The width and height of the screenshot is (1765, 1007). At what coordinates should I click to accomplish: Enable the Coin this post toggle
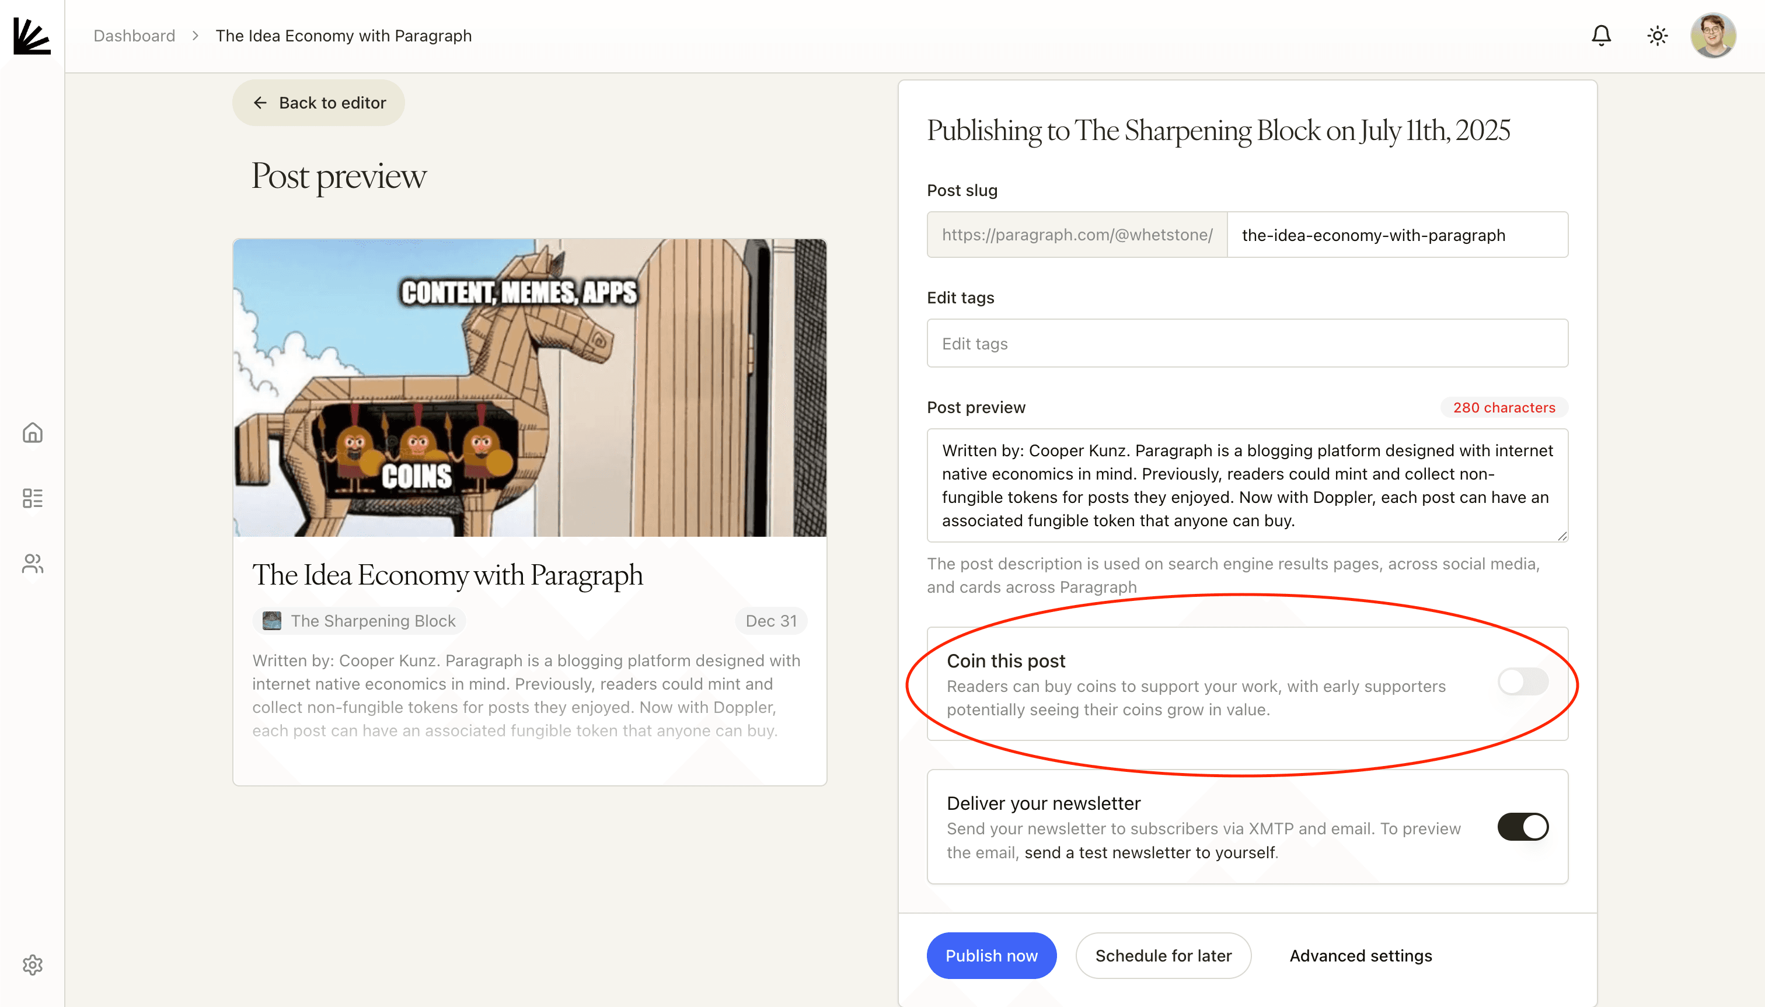pyautogui.click(x=1523, y=682)
